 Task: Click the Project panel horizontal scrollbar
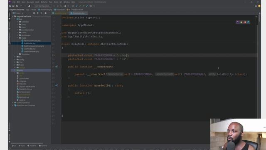[27, 143]
